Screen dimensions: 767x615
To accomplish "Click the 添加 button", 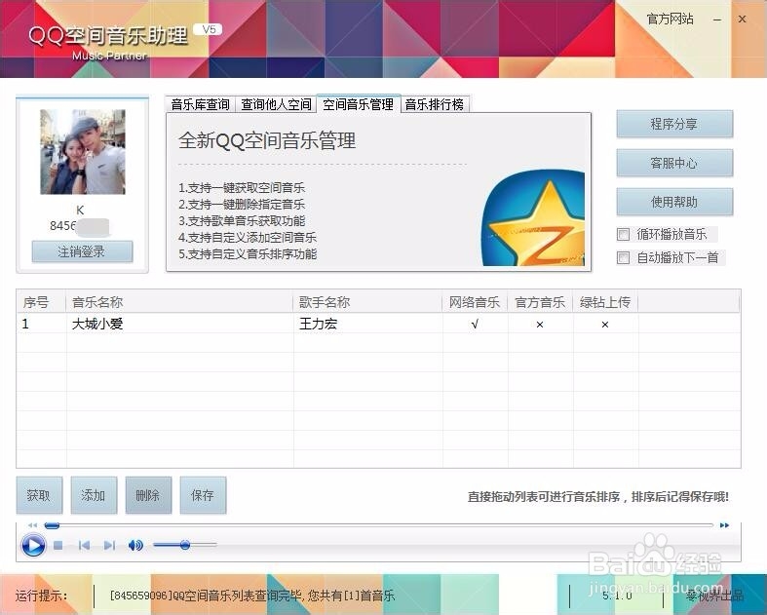I will coord(94,495).
